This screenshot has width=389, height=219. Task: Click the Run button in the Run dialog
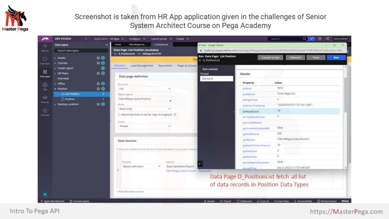[x=336, y=57]
